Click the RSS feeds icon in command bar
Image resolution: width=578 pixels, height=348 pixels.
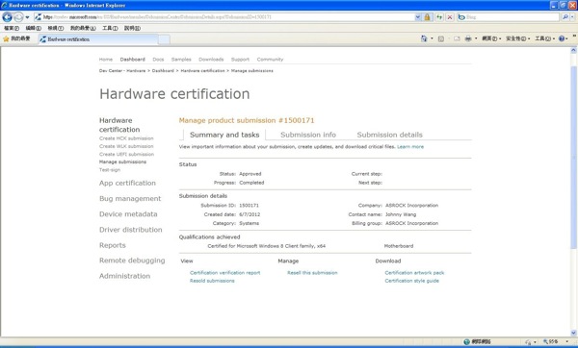click(441, 38)
